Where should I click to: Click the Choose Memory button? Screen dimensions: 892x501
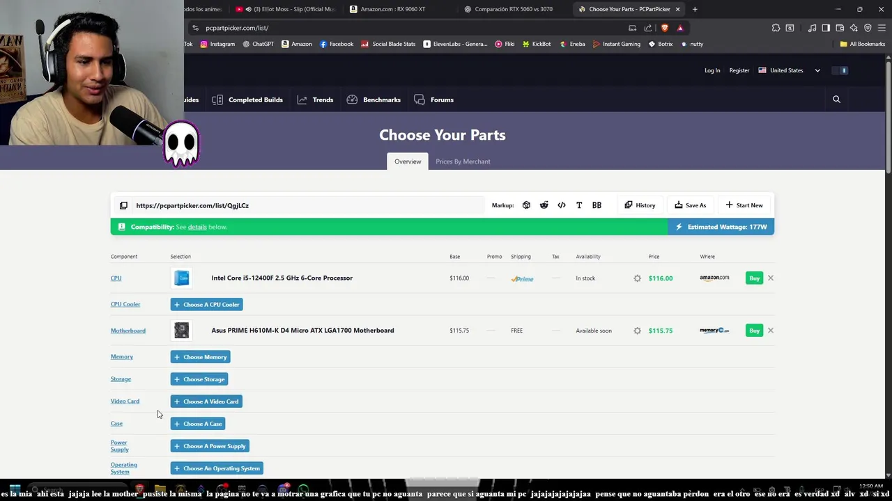(200, 357)
